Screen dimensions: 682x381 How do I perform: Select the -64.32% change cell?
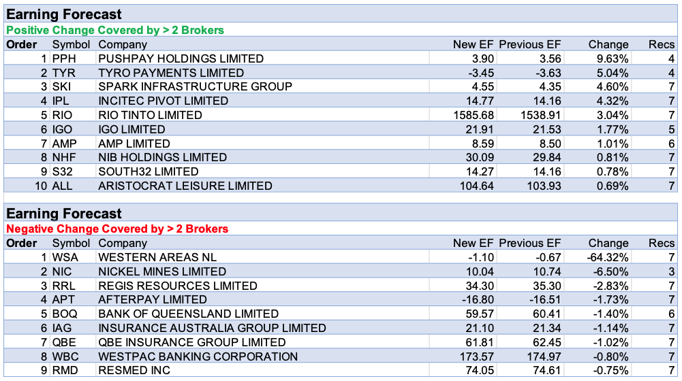pos(605,257)
